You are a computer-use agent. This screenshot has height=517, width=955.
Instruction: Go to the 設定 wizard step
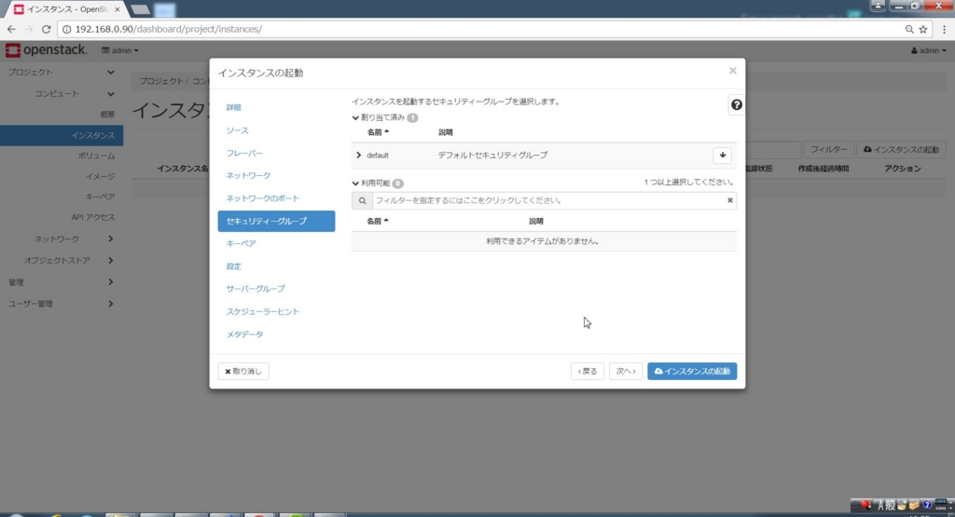(234, 266)
